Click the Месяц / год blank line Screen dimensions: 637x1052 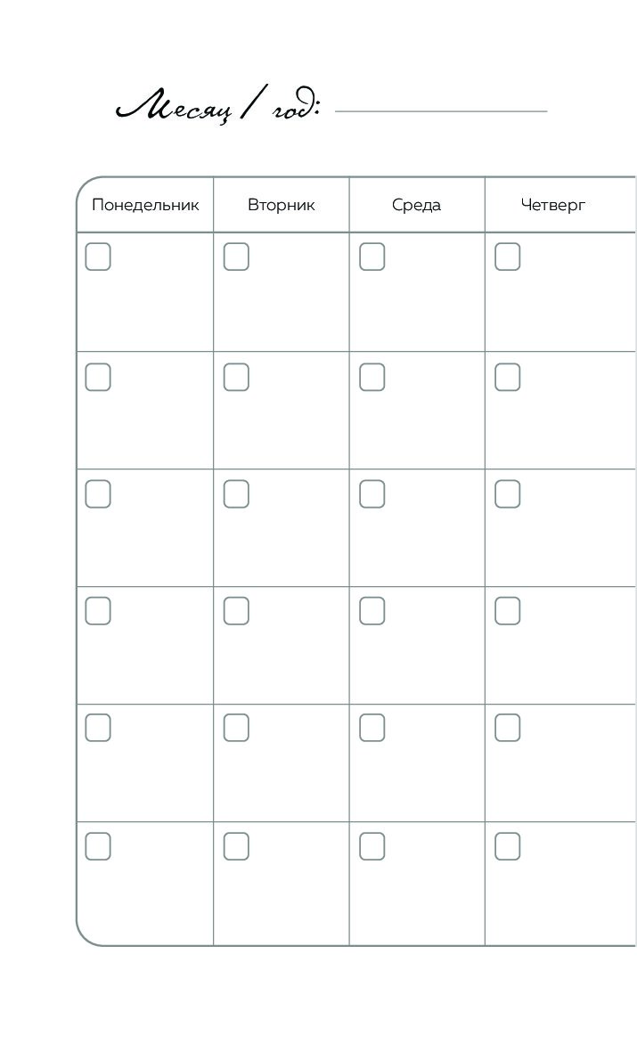pos(441,110)
